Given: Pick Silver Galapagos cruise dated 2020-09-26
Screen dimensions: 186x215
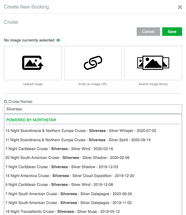Looking at the screenshot, I should (69, 194).
